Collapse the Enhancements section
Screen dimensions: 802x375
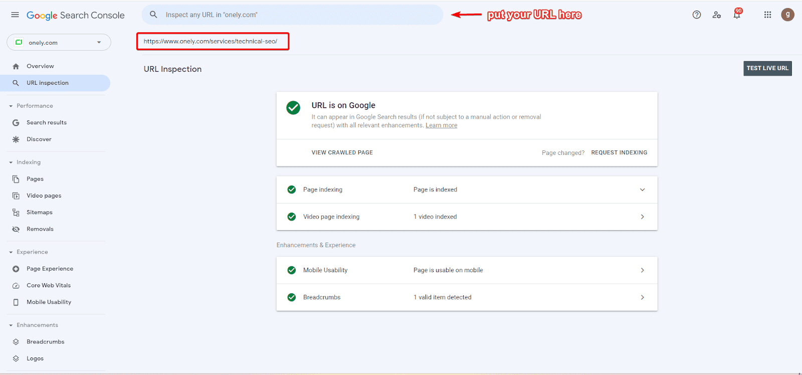(11, 325)
